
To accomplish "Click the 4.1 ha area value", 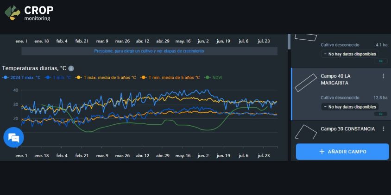I will point(382,45).
